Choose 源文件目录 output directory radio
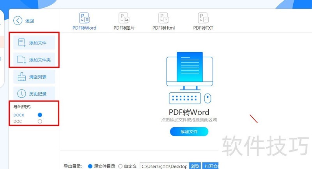 pos(90,166)
